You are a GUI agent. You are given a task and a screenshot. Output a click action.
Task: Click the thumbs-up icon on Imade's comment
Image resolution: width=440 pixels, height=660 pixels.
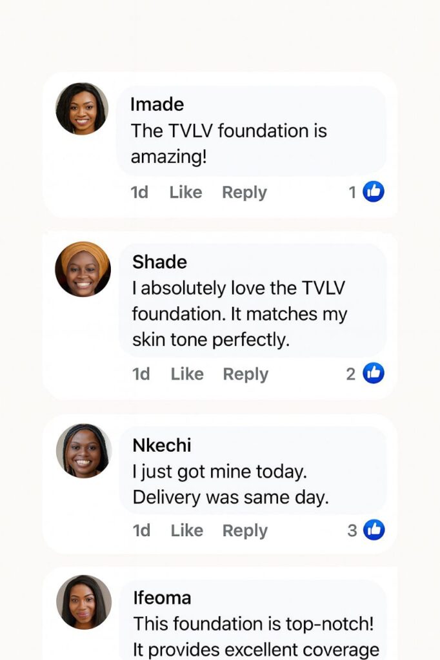pos(374,191)
